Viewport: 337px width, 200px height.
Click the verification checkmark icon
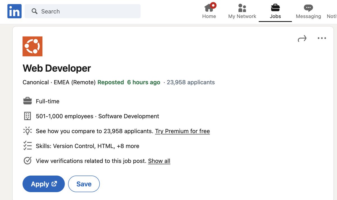[27, 161]
